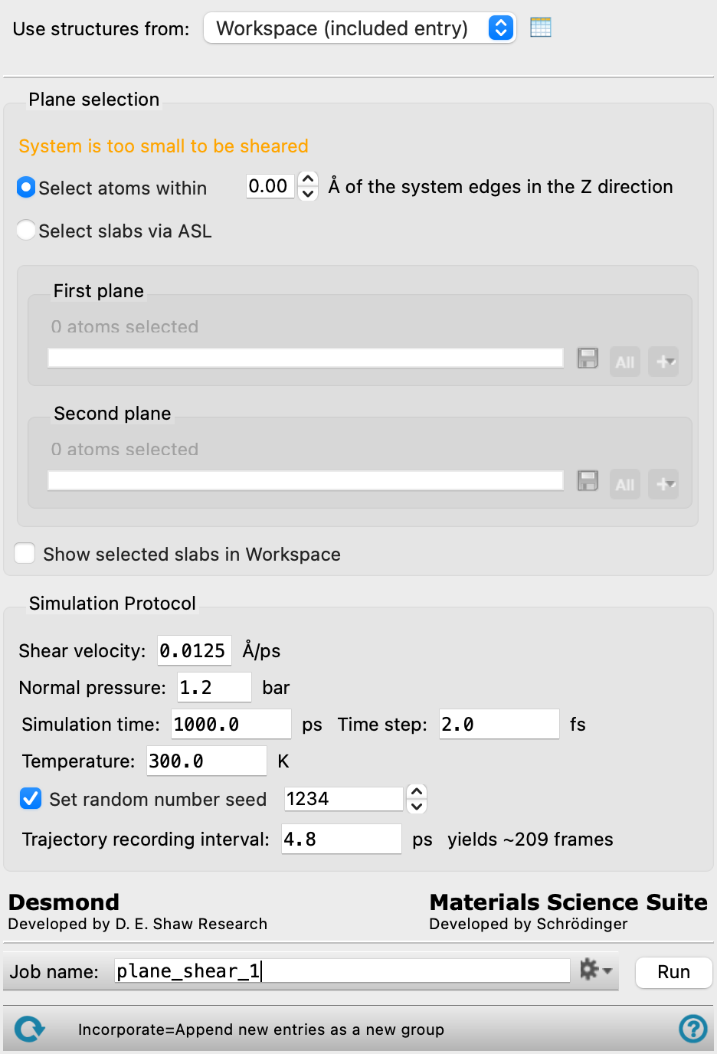Click the Shear velocity input field
The height and width of the screenshot is (1054, 717).
195,651
